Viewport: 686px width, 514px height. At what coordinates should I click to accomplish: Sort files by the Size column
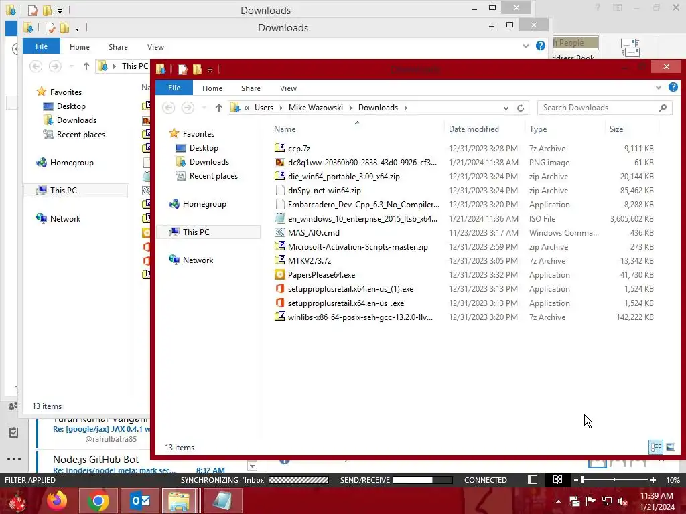[616, 129]
